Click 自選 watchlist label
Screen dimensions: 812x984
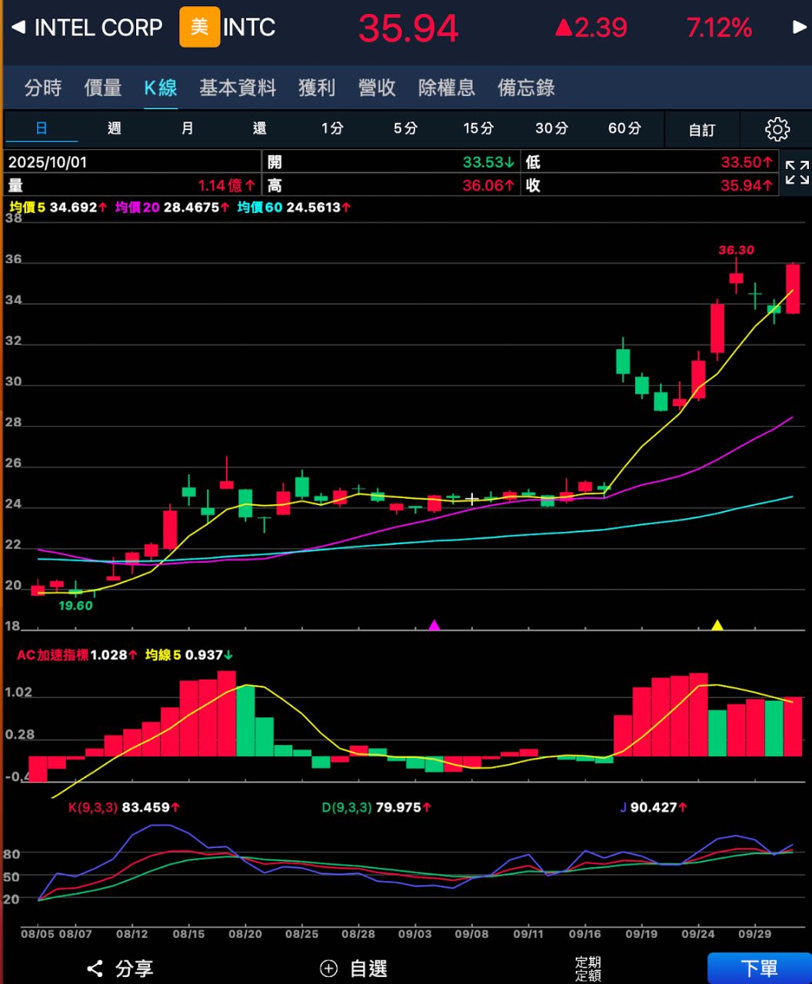point(368,969)
